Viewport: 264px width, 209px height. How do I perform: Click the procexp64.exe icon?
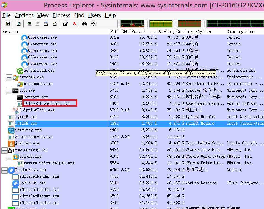(20, 84)
